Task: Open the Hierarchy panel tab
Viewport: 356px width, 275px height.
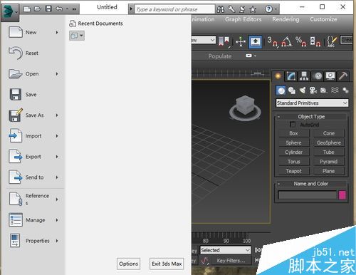Action: tap(304, 76)
